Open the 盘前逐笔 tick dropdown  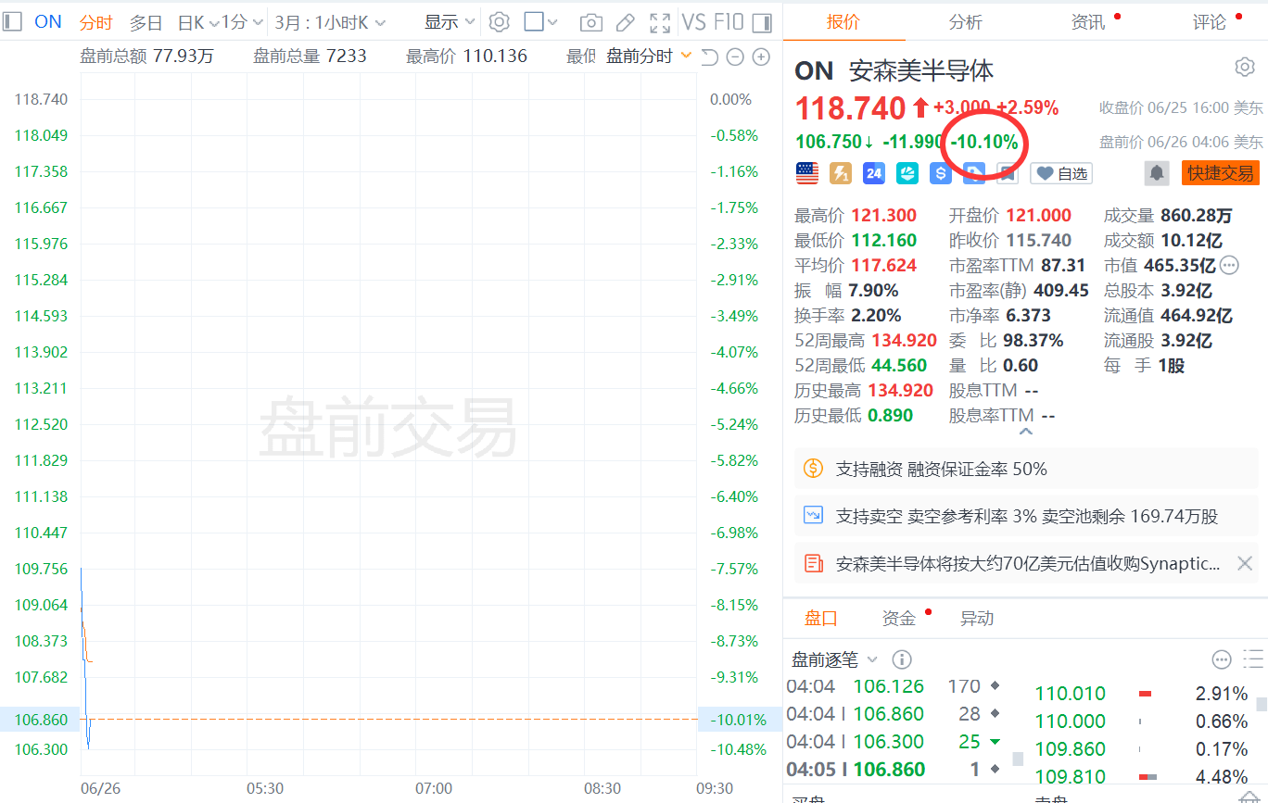(834, 659)
